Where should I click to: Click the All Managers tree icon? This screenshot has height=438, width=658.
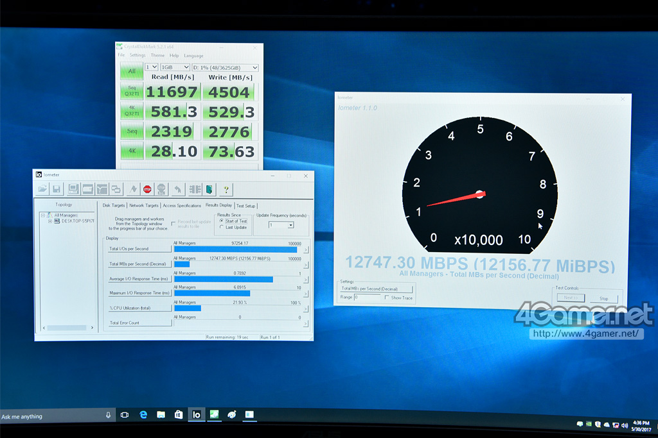tap(49, 215)
